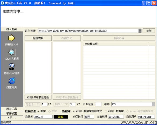
Task: Expand the 注入连接 URL dropdown arrow
Action: (140, 31)
